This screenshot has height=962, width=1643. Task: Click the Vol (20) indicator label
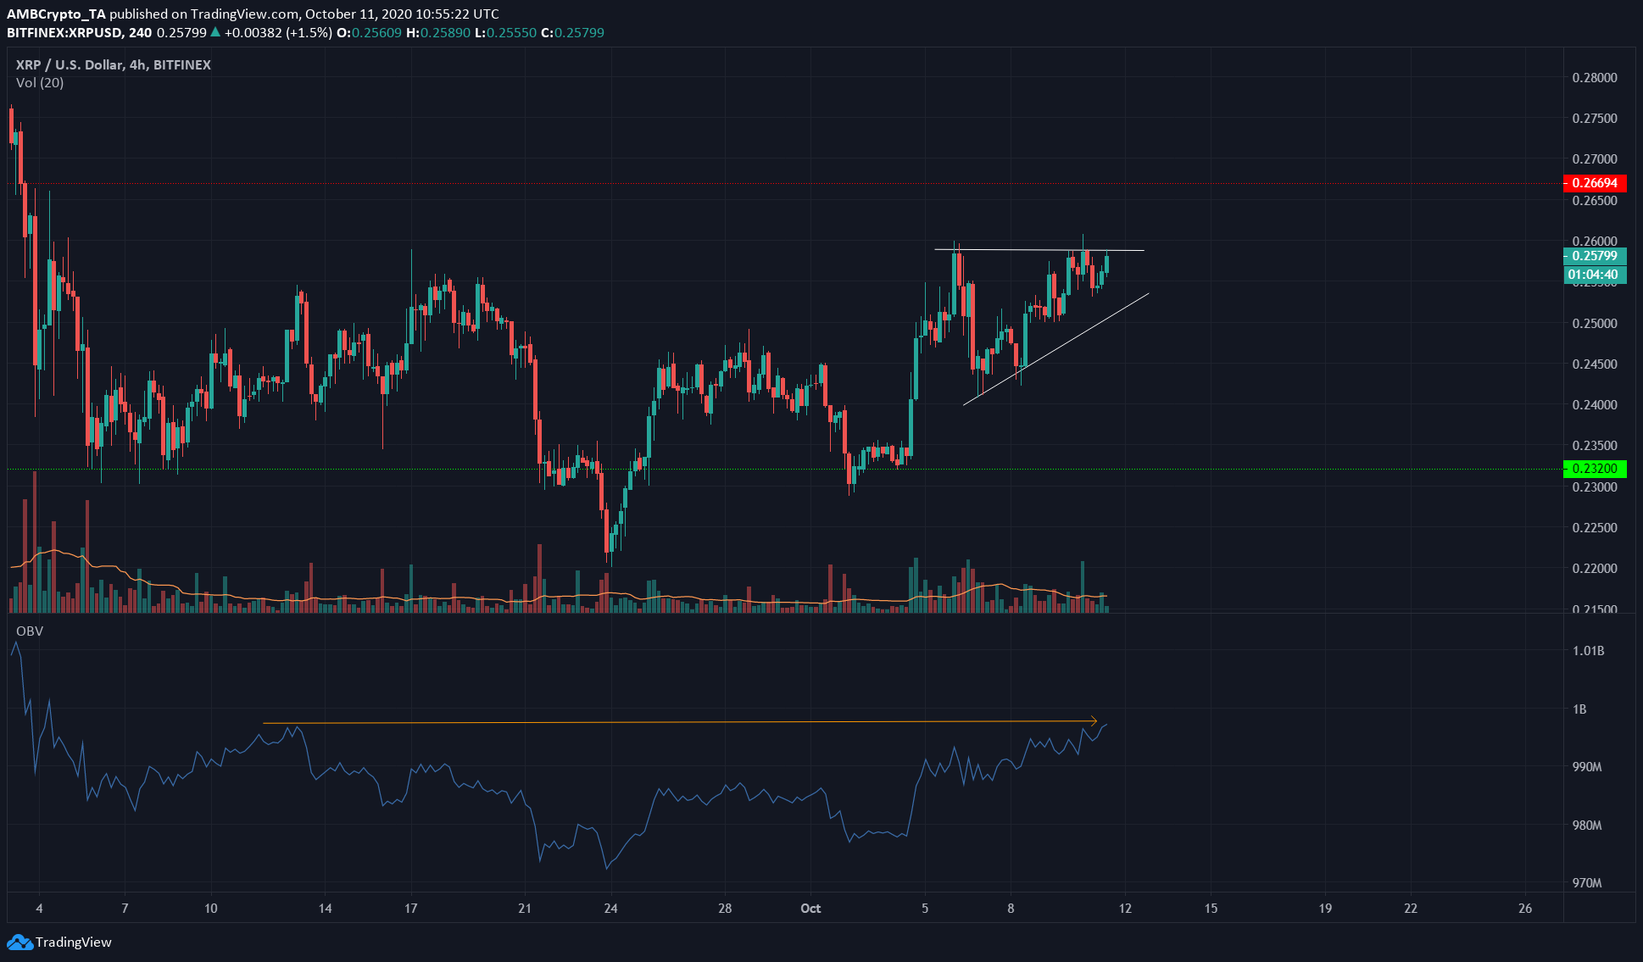click(40, 82)
